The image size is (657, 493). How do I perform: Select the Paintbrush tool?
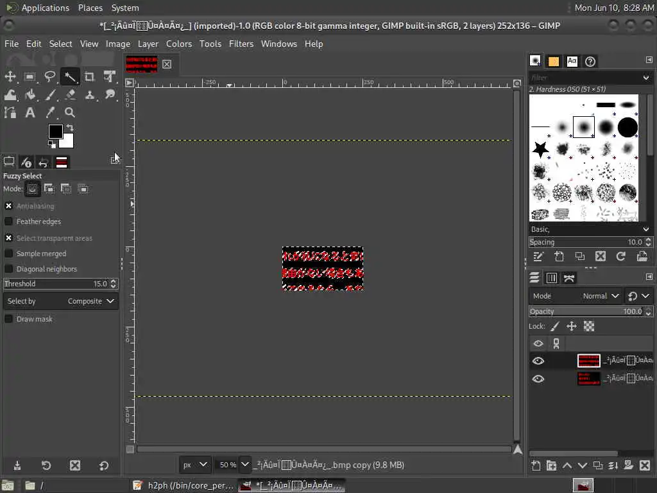tap(50, 95)
